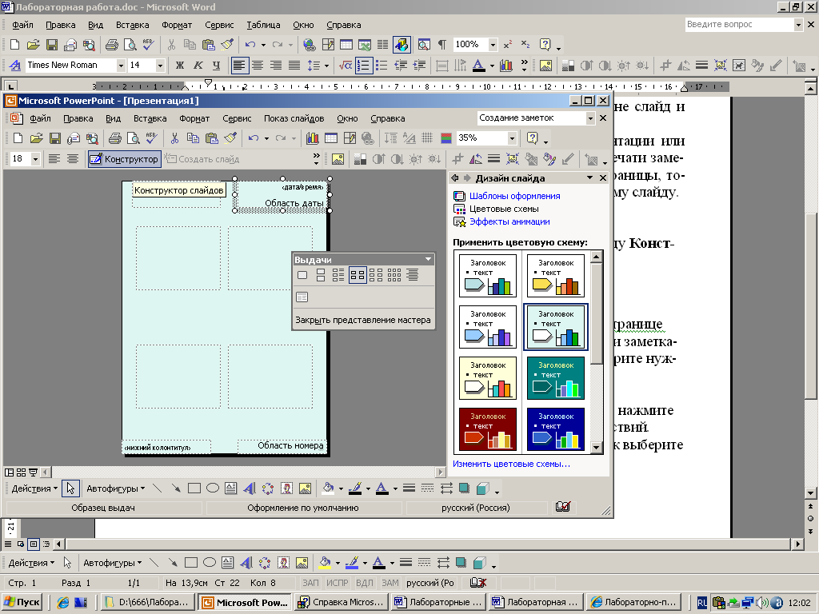Open PowerPoint zoom 35% dropdown
The image size is (819, 614).
tap(512, 138)
